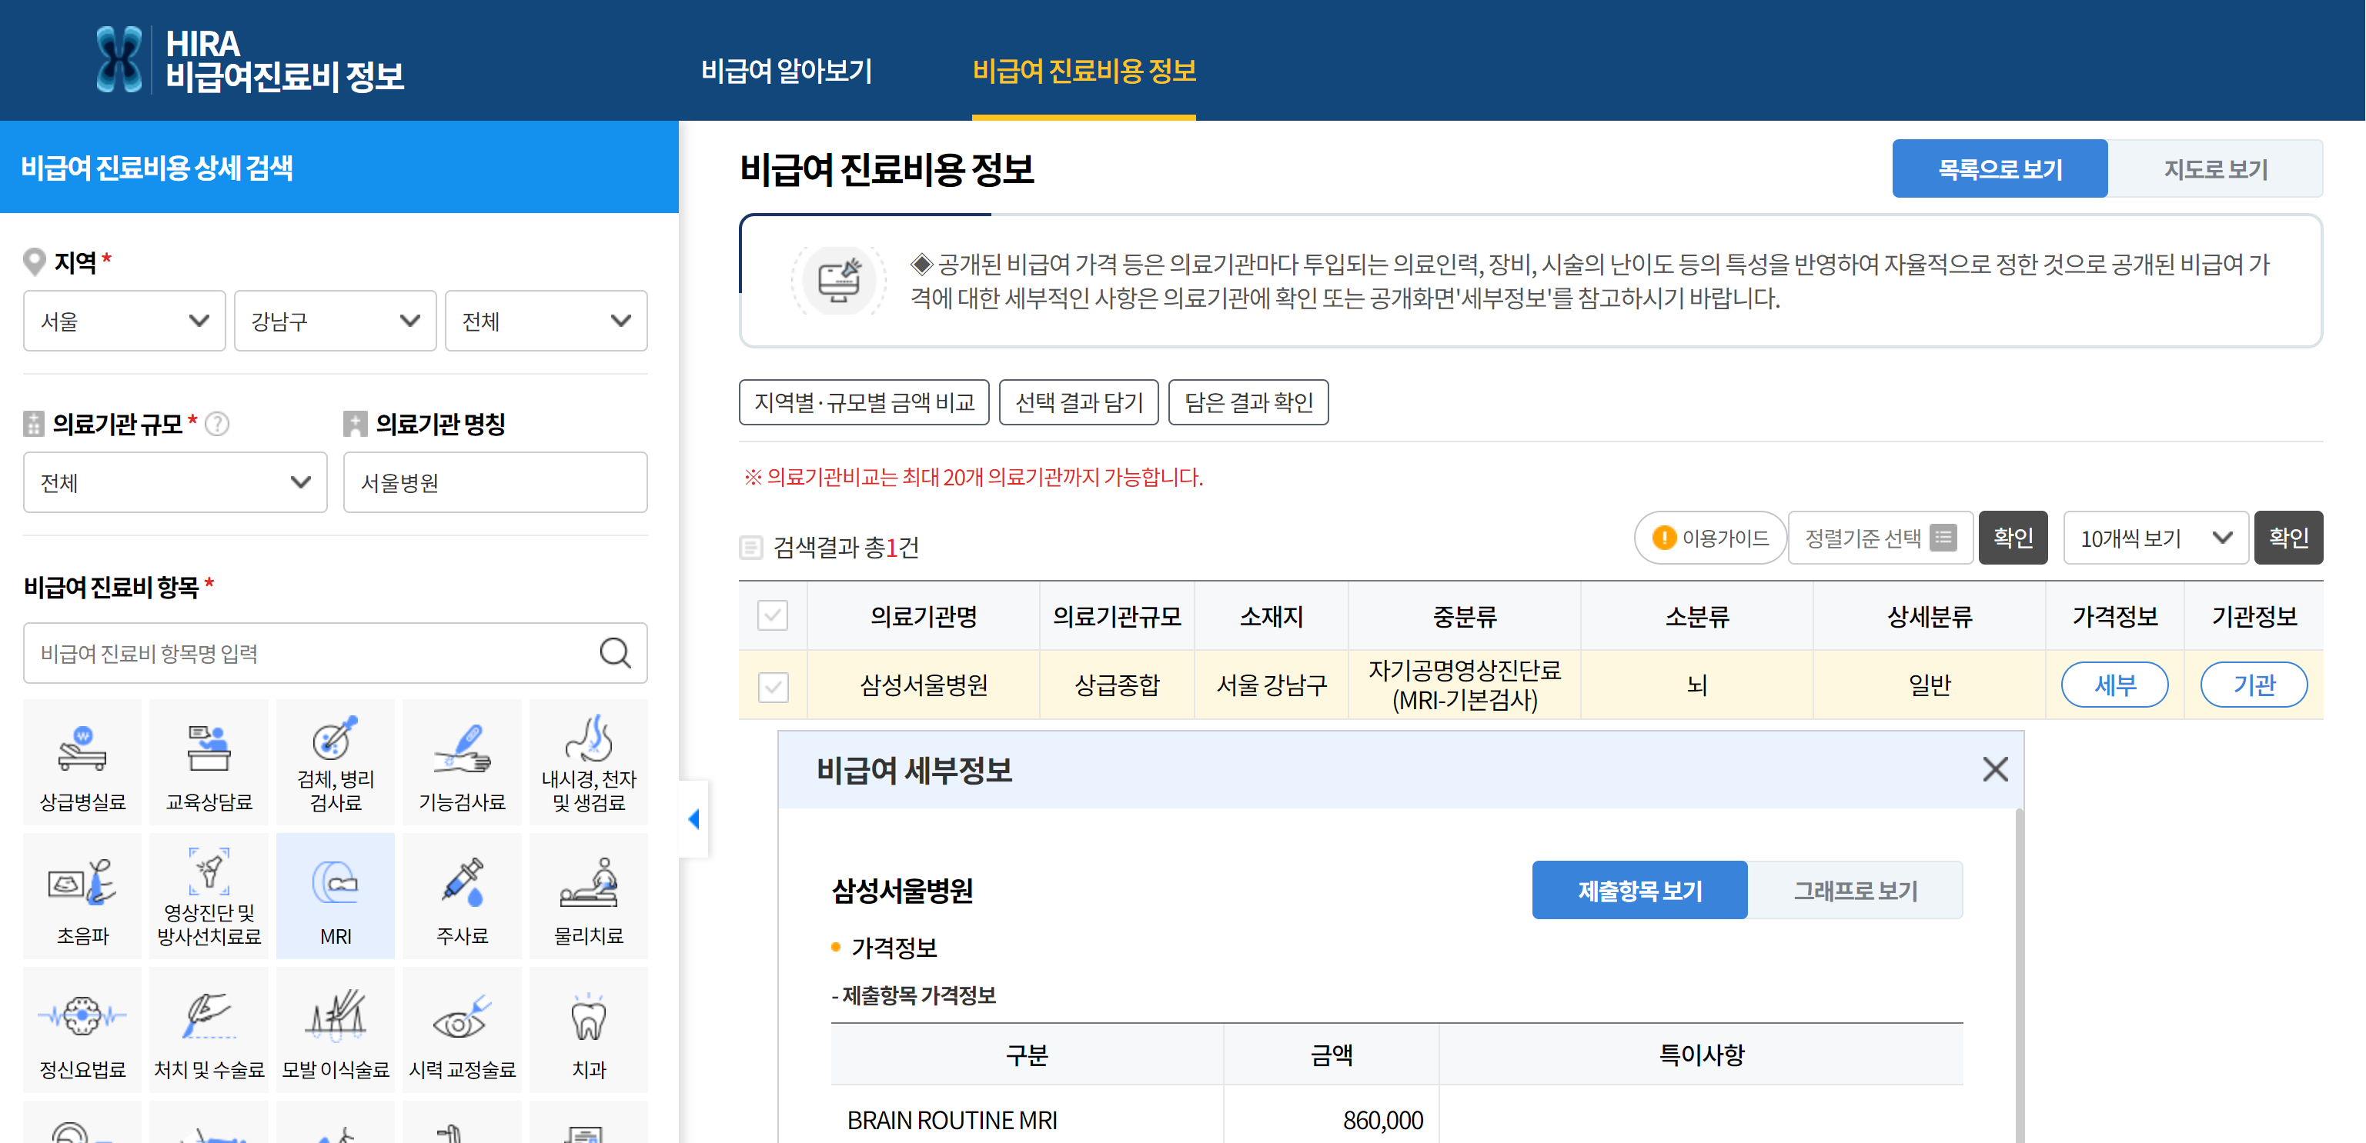Image resolution: width=2366 pixels, height=1143 pixels.
Task: Select the 주사료 category icon
Action: coord(462,896)
